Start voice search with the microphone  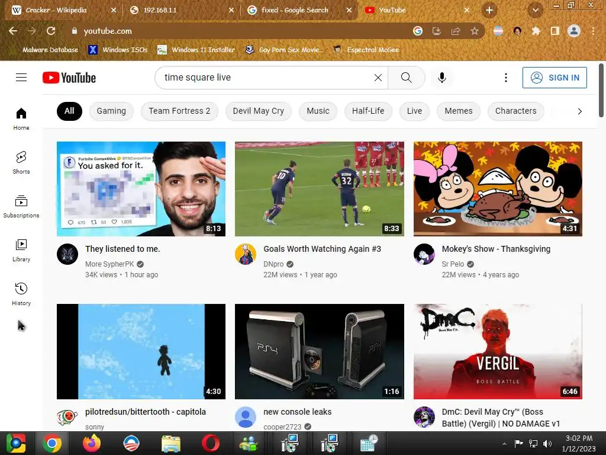441,78
